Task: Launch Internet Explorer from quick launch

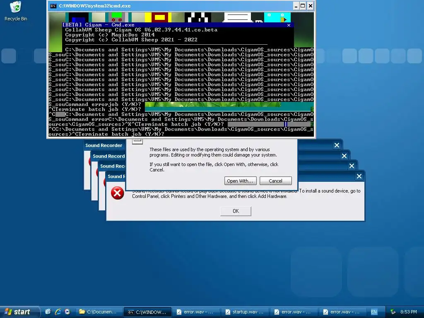Action: pos(58,312)
